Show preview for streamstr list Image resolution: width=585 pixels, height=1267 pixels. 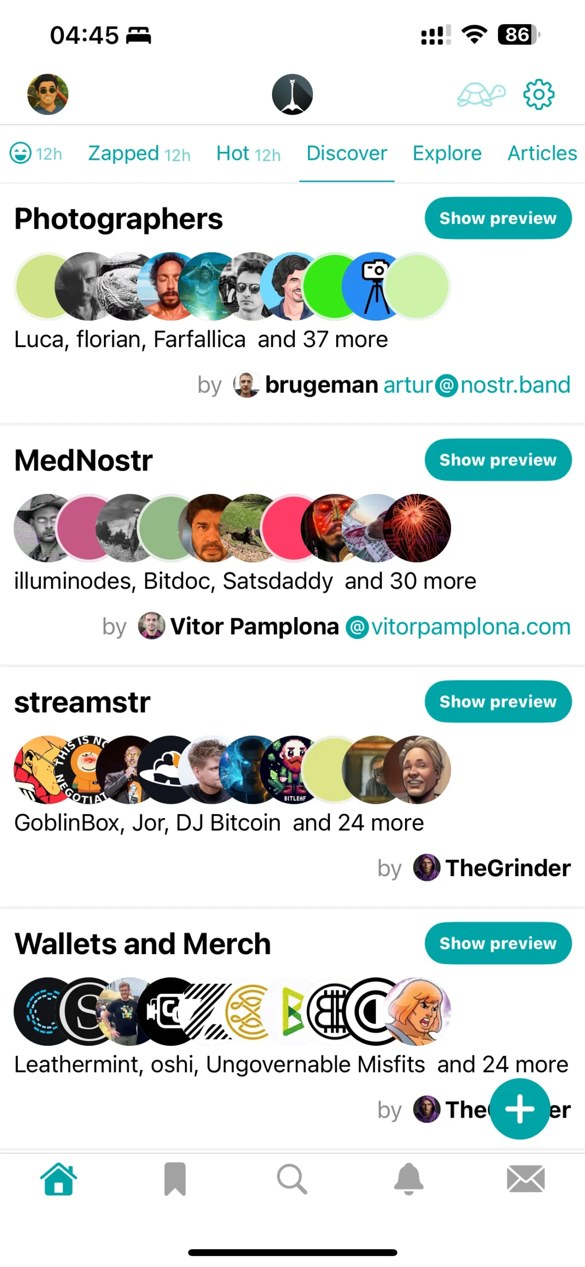point(498,701)
